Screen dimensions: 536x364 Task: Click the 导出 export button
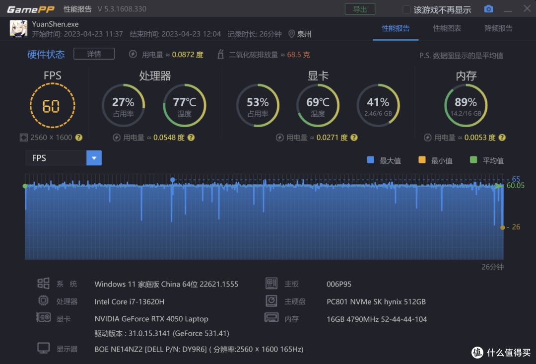pyautogui.click(x=360, y=9)
